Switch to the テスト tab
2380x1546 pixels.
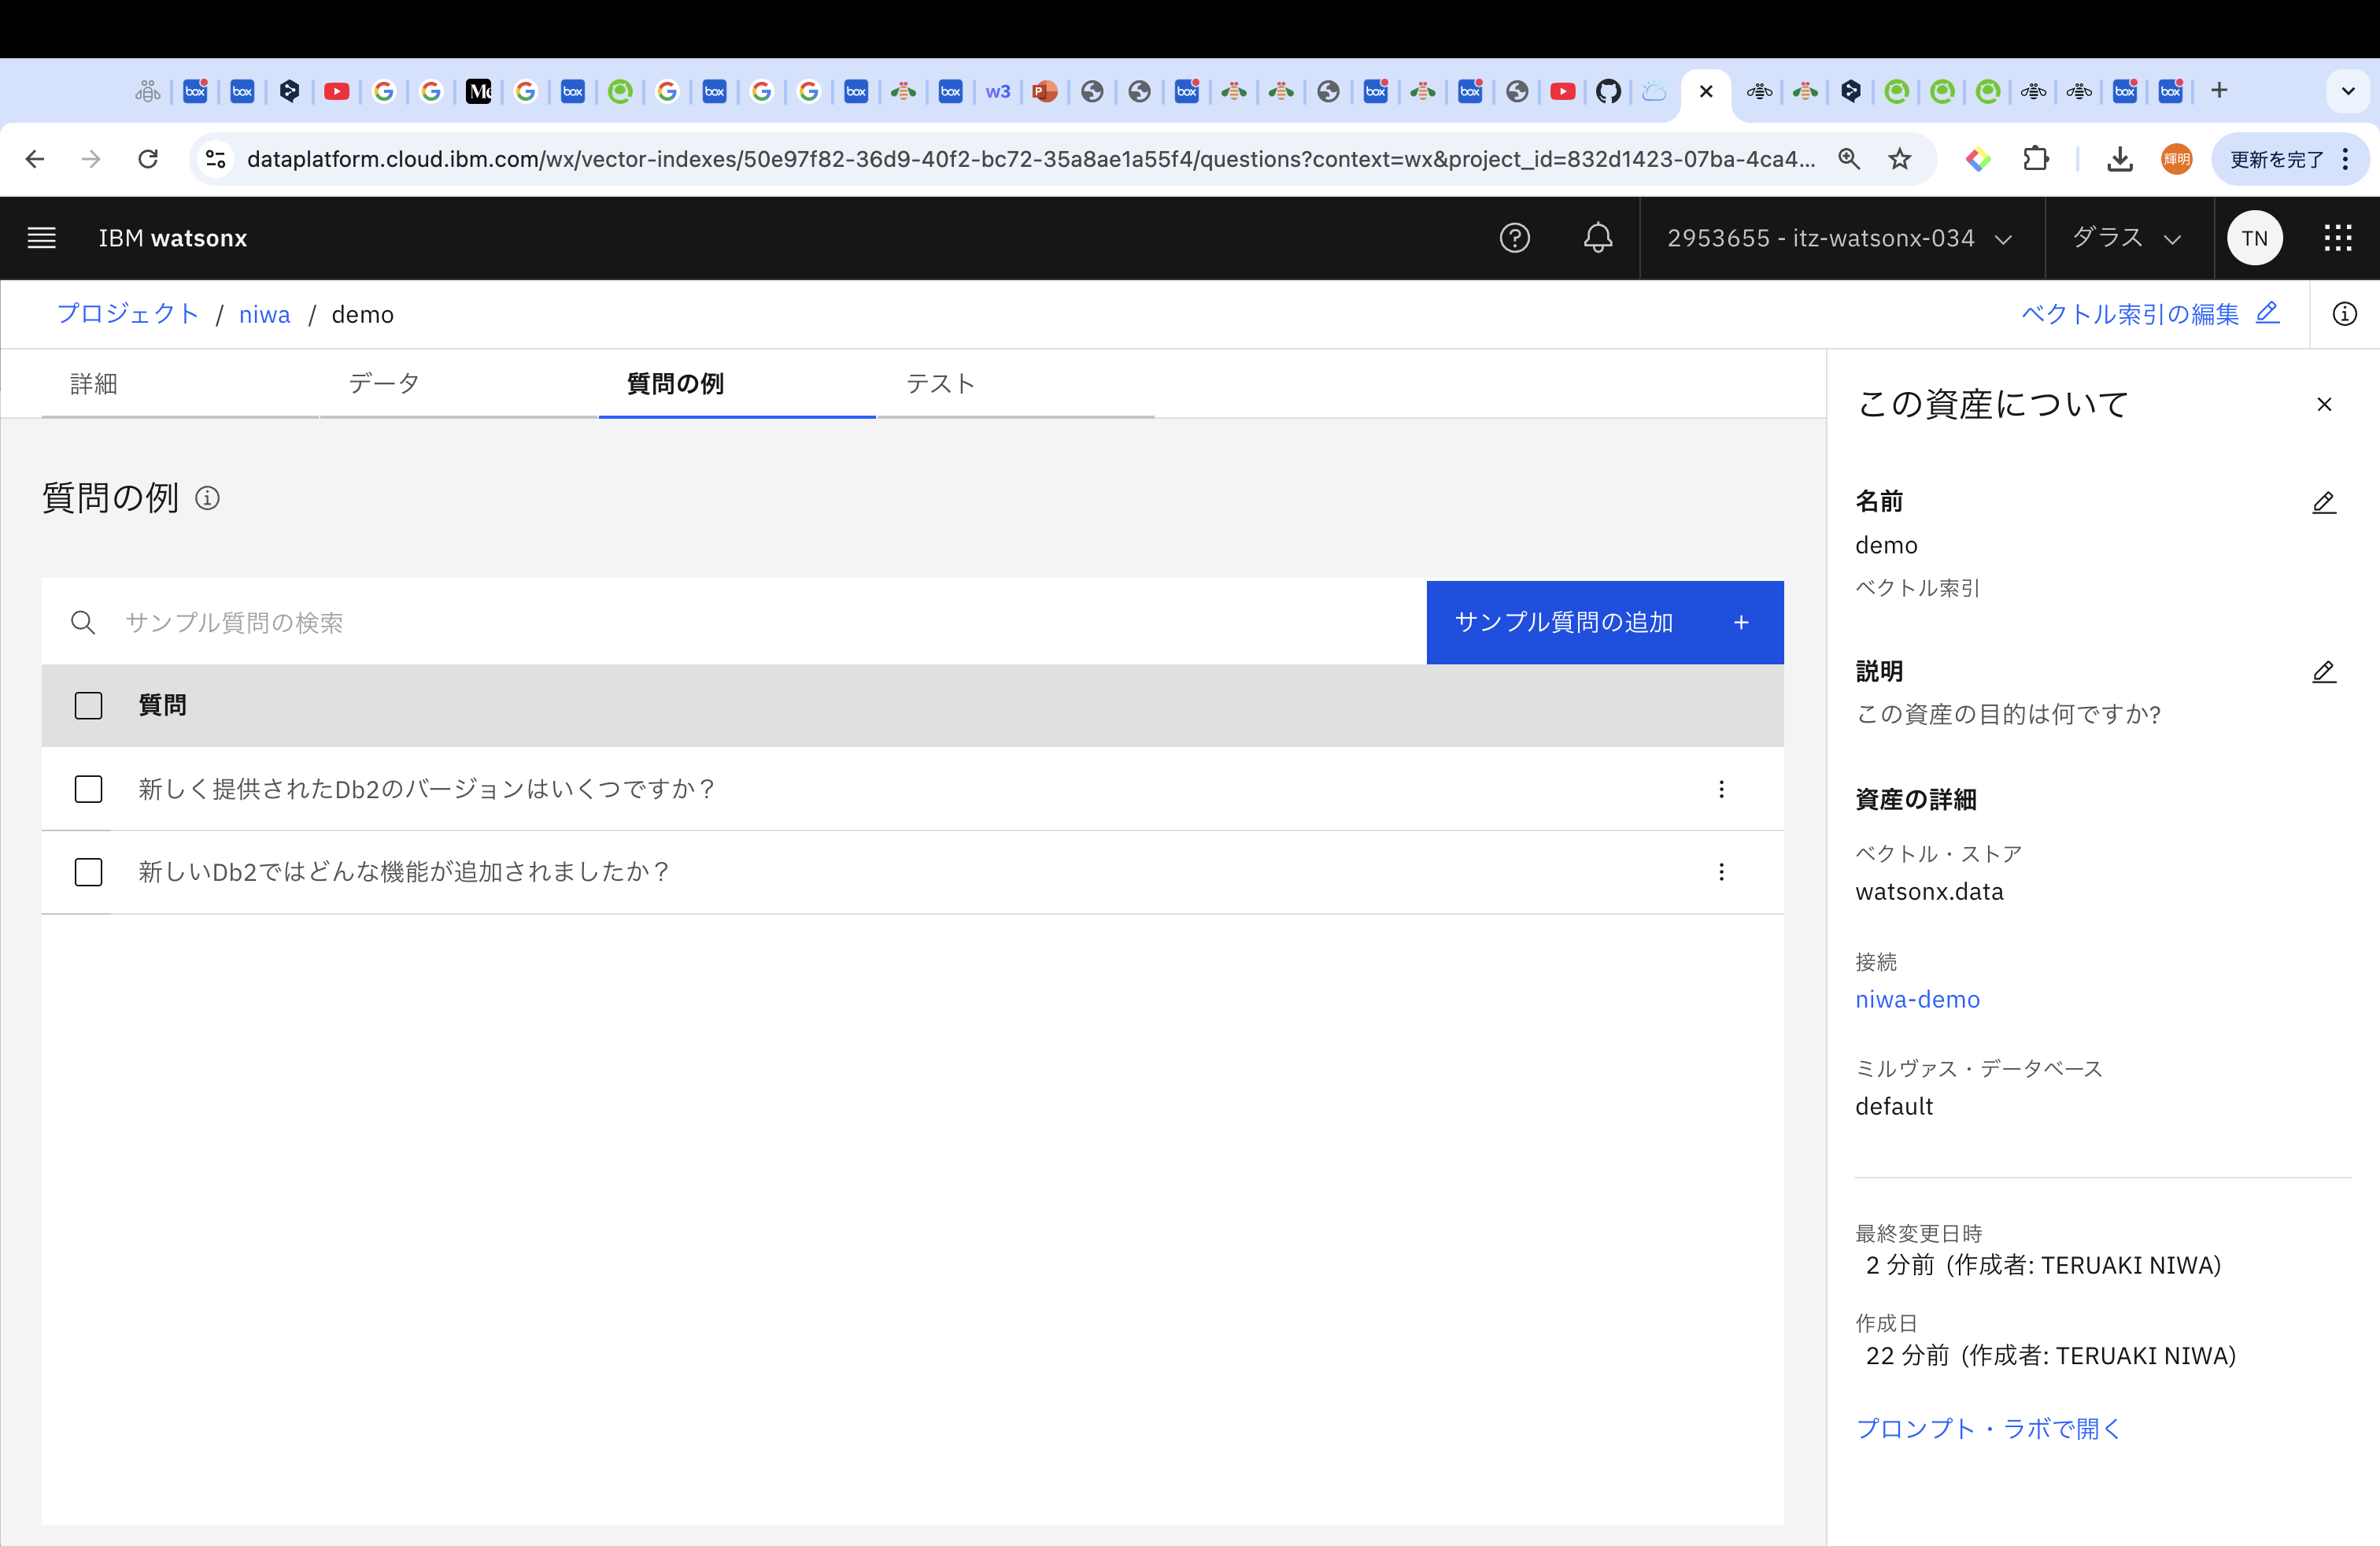[940, 383]
